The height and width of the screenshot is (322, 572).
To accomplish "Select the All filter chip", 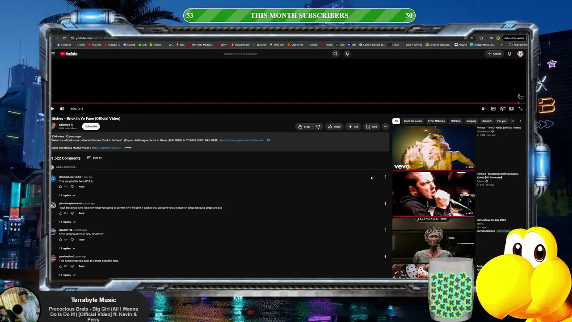I will (x=396, y=121).
